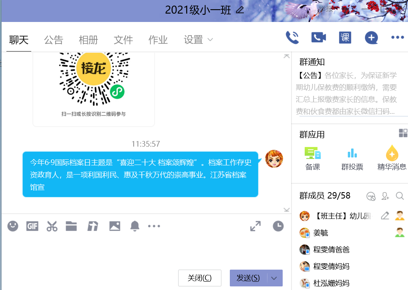This screenshot has height=290, width=408.
Task: Click the 群应用 section heading
Action: coord(312,135)
